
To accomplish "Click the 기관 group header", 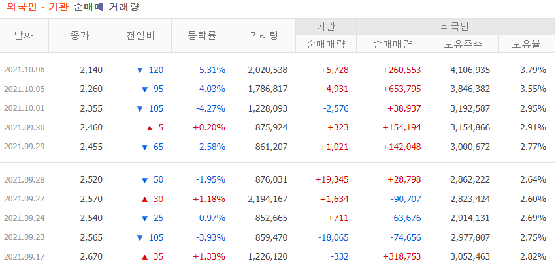I will 325,27.
